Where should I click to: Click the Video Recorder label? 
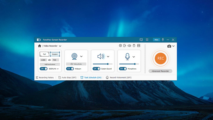(x=51, y=46)
